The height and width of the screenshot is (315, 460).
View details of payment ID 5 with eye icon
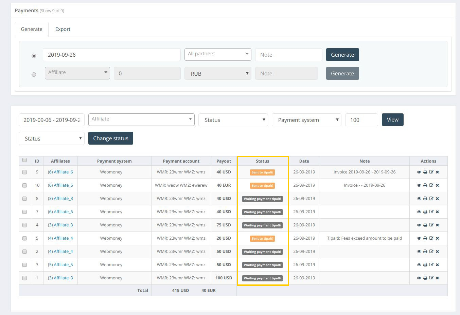coord(419,238)
